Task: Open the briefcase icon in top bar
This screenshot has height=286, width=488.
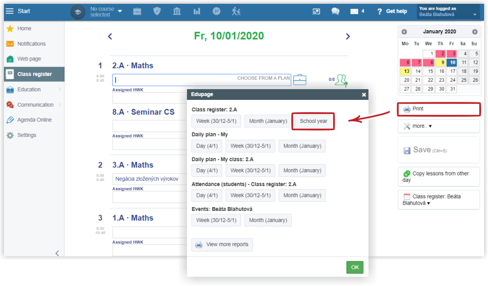Action: coord(137,12)
